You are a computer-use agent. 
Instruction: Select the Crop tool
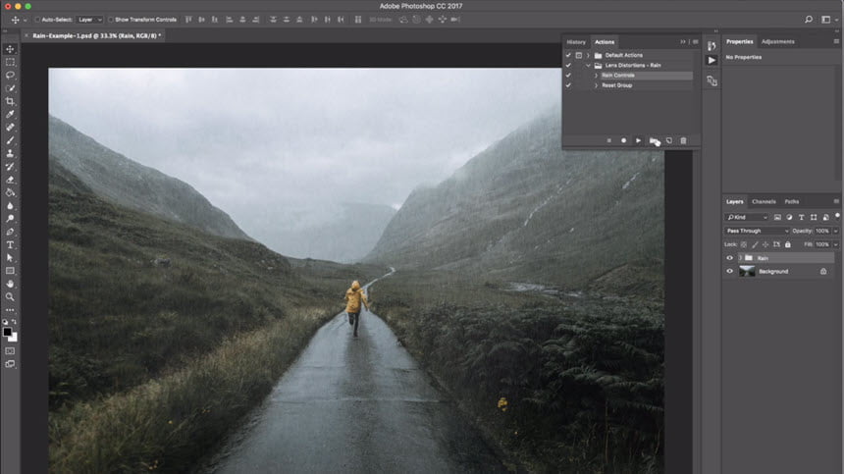10,101
